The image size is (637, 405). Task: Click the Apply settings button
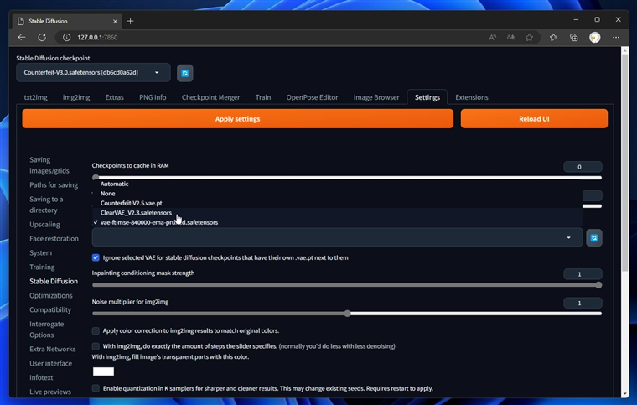click(238, 118)
